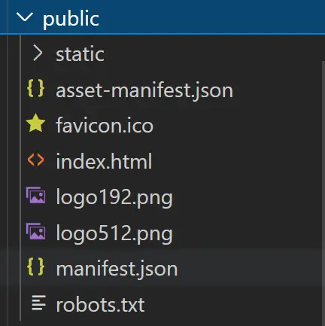The height and width of the screenshot is (326, 325).
Task: Click the text lines icon for robots.txt
Action: [x=38, y=303]
